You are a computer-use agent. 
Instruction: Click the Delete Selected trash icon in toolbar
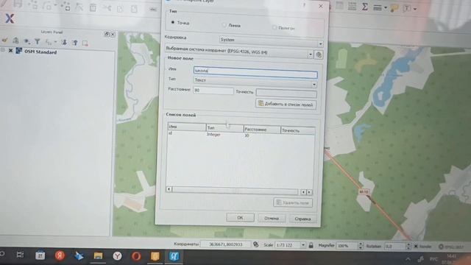tap(93, 7)
